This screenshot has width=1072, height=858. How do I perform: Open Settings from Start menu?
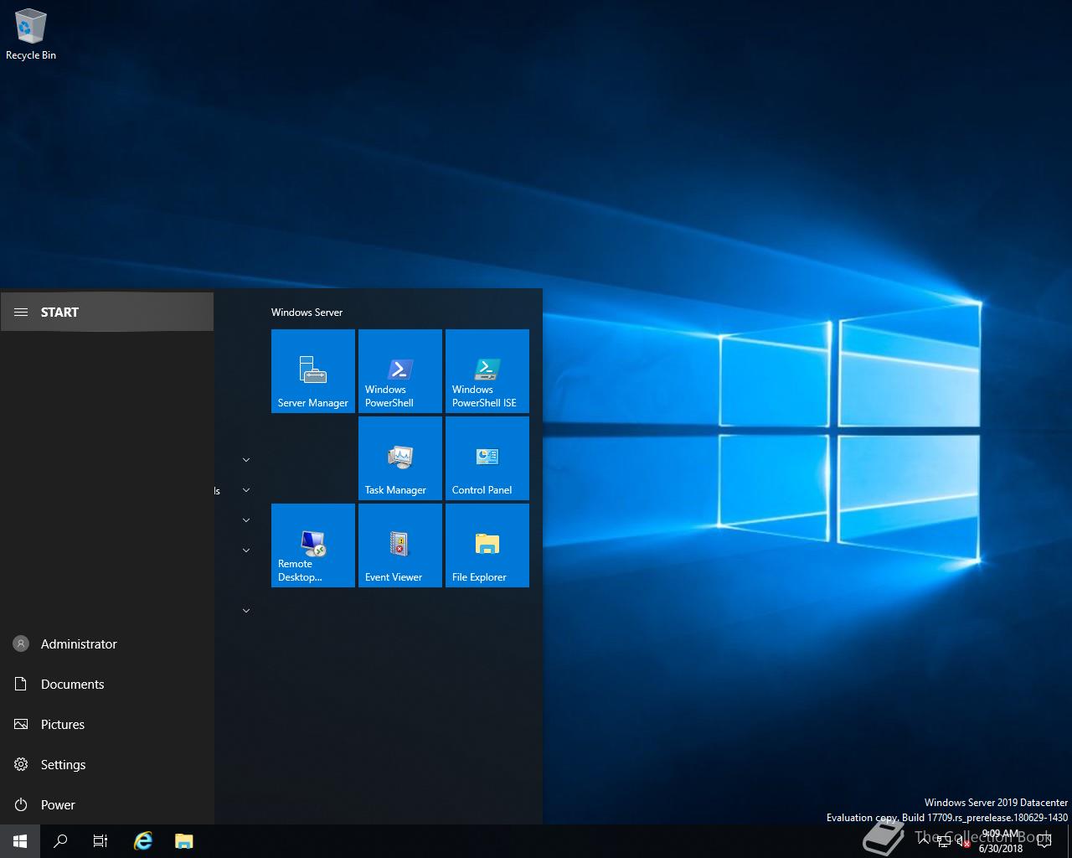pos(107,764)
